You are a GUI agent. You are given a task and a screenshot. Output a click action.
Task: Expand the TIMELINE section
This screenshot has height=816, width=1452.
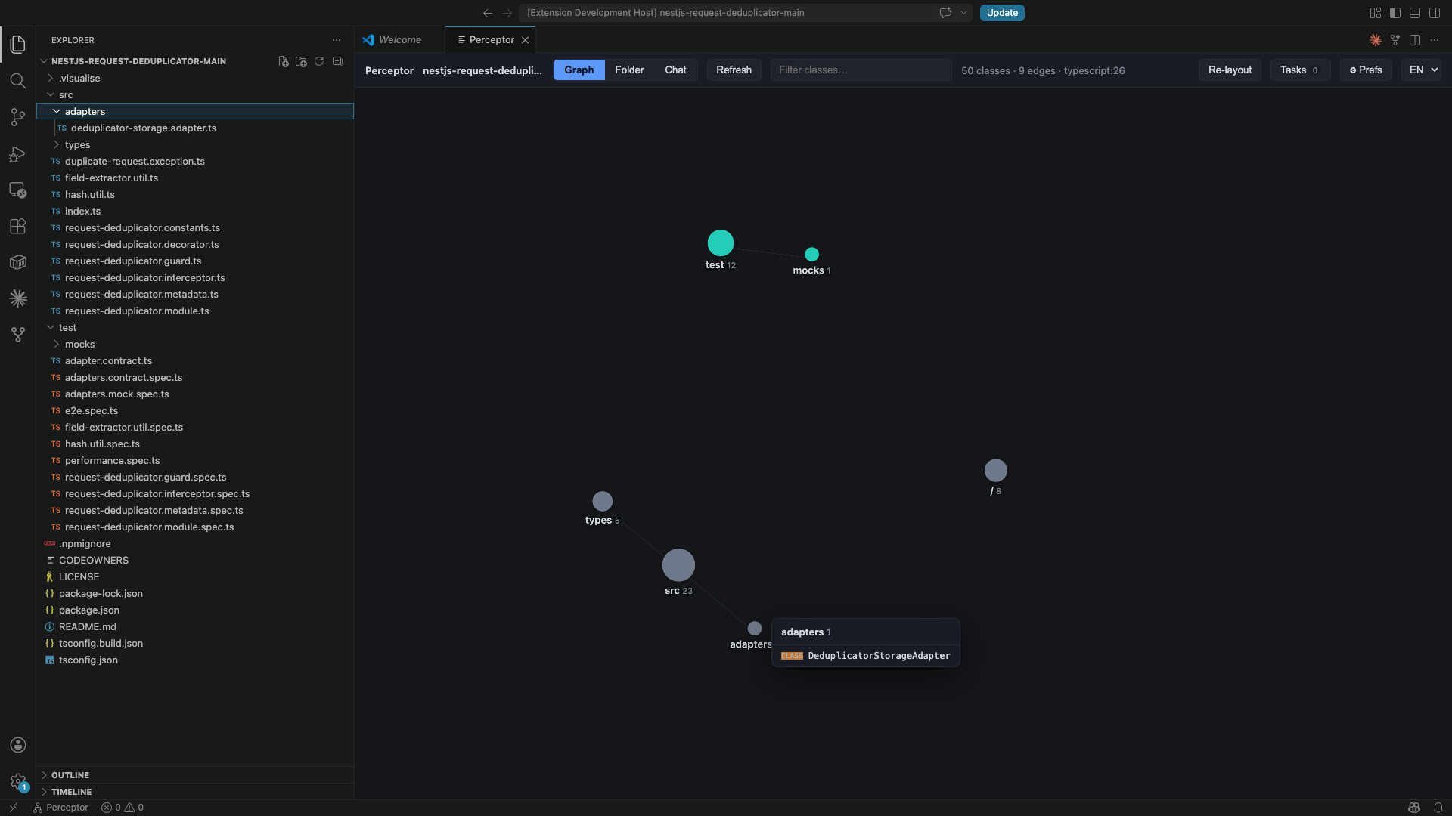pyautogui.click(x=196, y=792)
